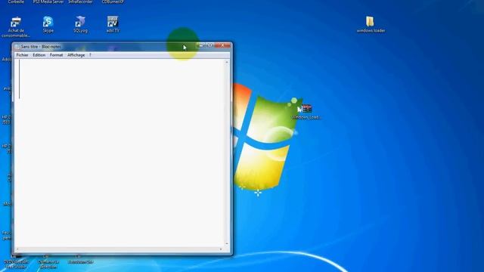Open the Edition menu in Bloc-notes
484x272 pixels.
39,55
